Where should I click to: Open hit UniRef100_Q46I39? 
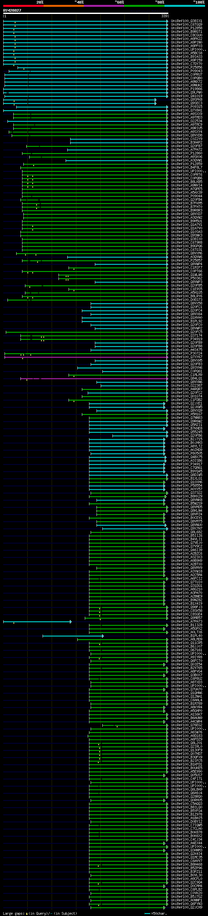(187, 550)
